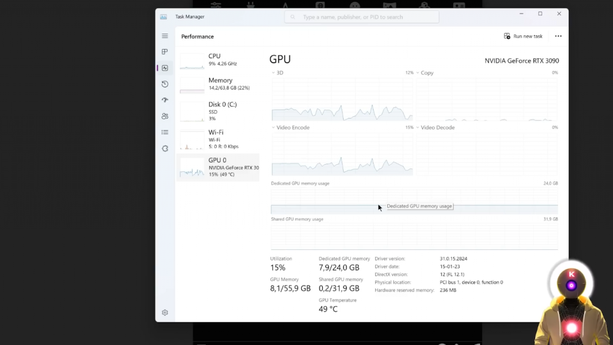
Task: Click the 7,9/24,0 GB dedicated memory value
Action: click(339, 268)
